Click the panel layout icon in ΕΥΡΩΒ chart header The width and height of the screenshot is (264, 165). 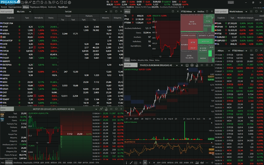coord(187,65)
